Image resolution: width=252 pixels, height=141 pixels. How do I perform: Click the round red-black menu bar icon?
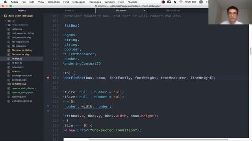click(163, 2)
